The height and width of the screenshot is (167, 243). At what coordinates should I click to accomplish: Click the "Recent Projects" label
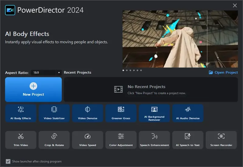pyautogui.click(x=77, y=72)
